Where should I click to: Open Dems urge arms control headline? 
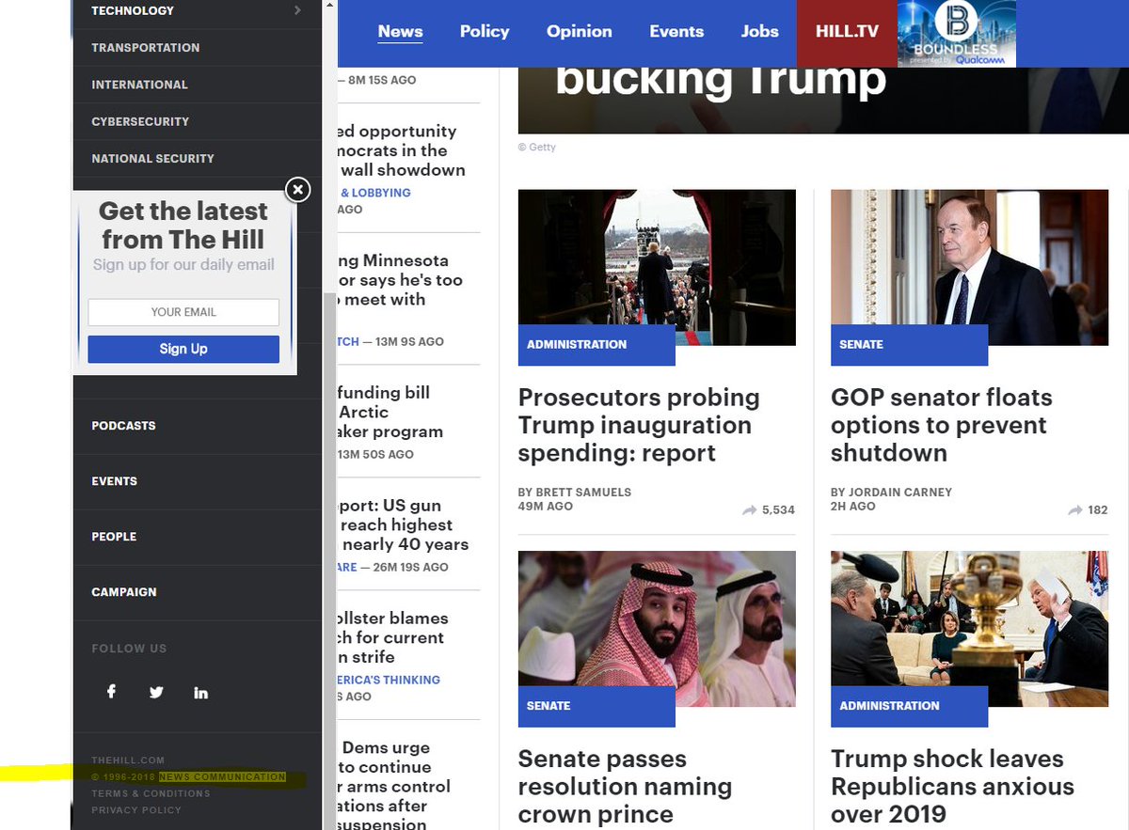pyautogui.click(x=395, y=786)
